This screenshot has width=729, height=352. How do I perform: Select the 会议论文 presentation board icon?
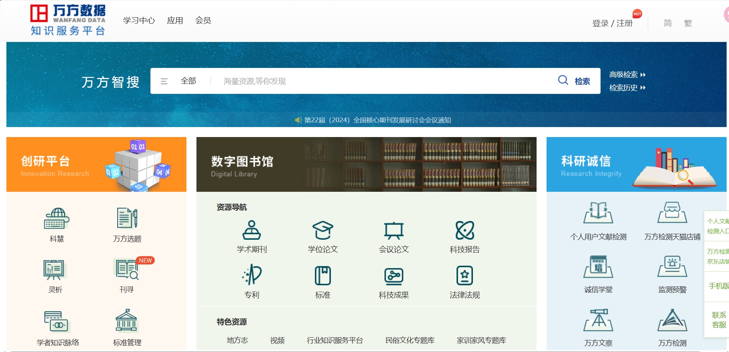pyautogui.click(x=394, y=230)
